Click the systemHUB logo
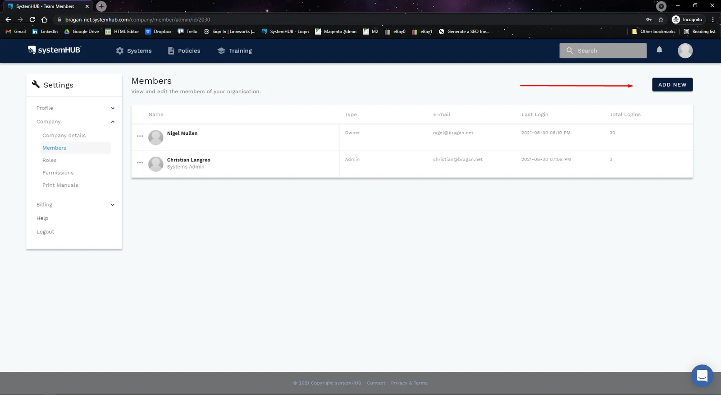The width and height of the screenshot is (721, 395). pos(54,50)
